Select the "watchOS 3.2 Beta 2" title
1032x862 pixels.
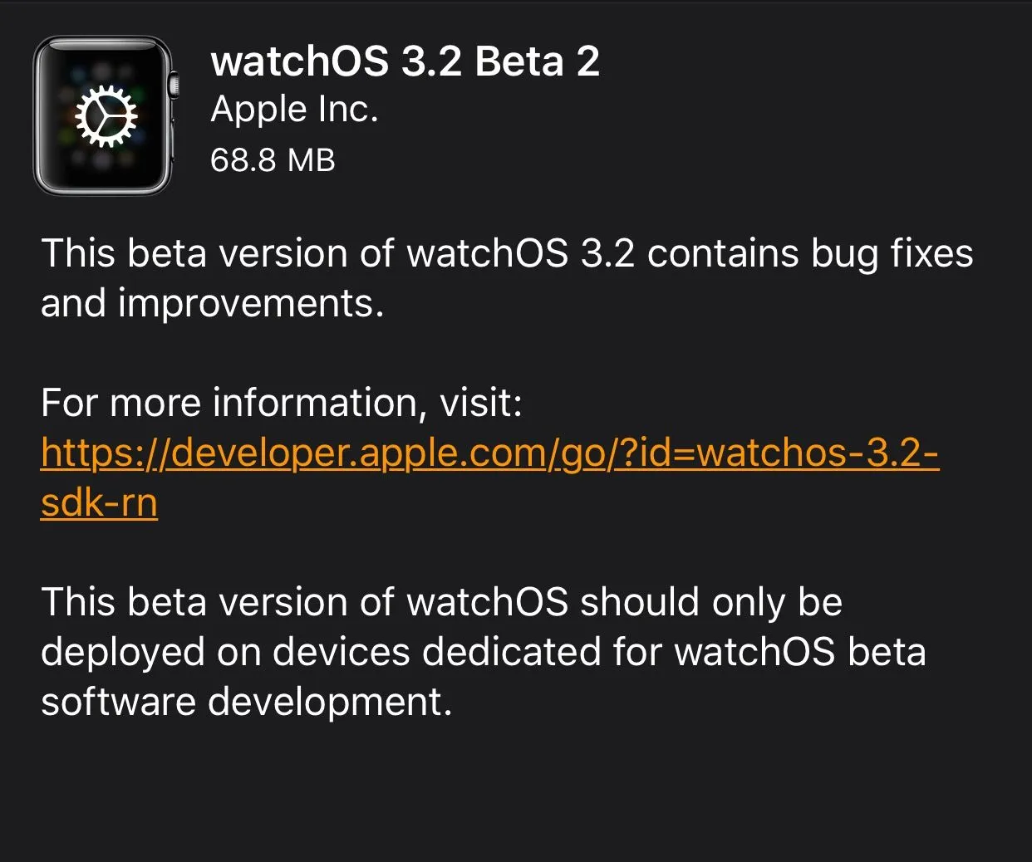click(x=405, y=61)
